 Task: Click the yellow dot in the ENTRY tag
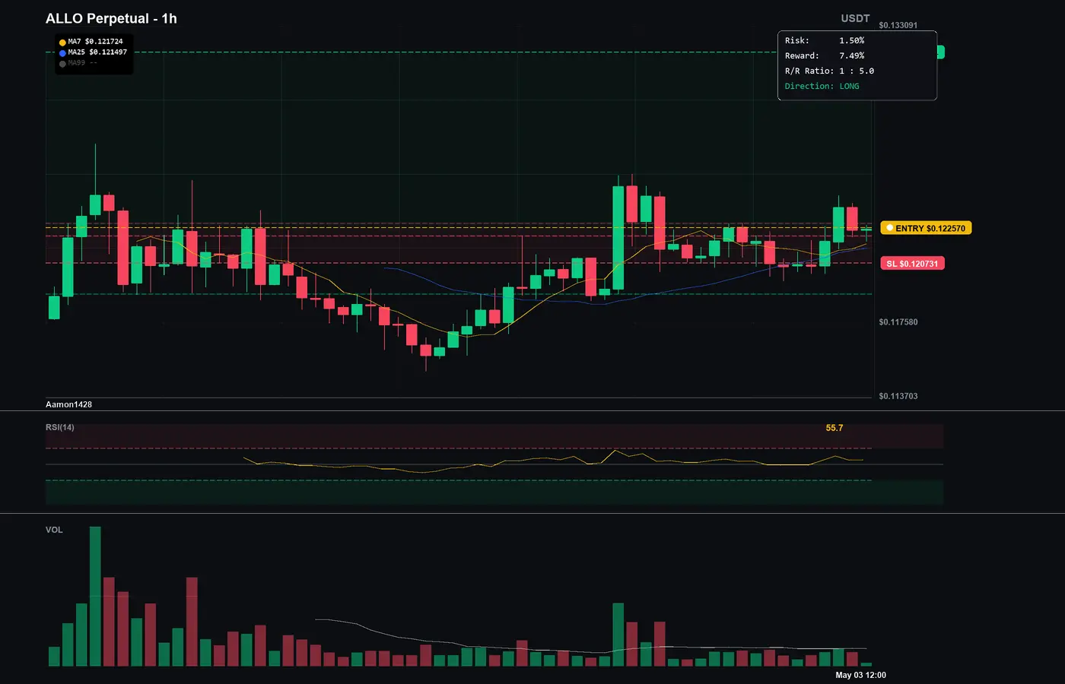pyautogui.click(x=889, y=228)
